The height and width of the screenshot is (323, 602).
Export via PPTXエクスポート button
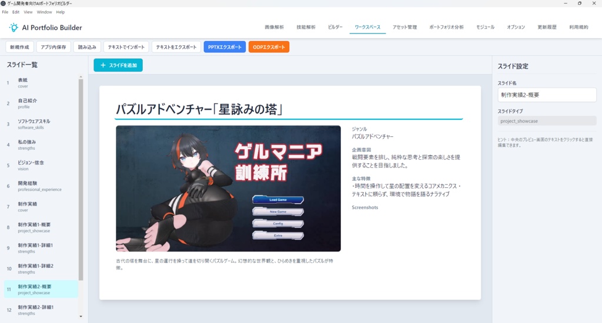click(x=225, y=47)
